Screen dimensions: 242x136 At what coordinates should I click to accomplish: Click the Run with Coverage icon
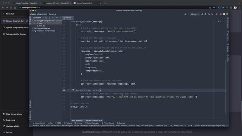pyautogui.click(x=209, y=14)
